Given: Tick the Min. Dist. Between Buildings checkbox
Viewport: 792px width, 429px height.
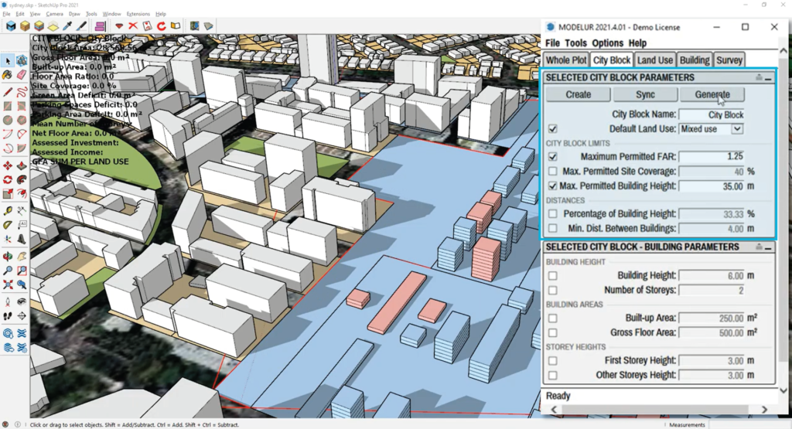Looking at the screenshot, I should [552, 229].
